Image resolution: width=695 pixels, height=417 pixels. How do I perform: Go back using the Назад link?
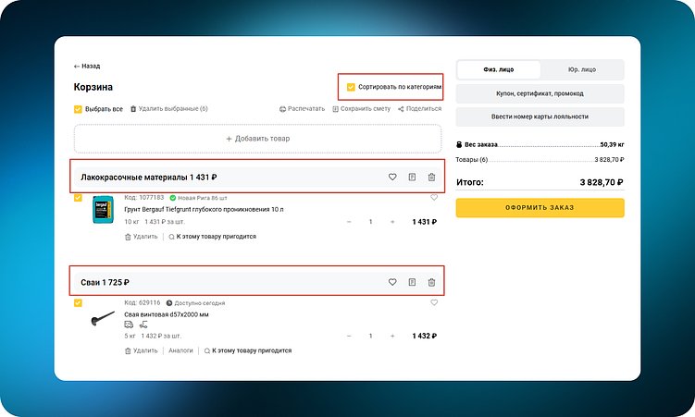(x=87, y=66)
